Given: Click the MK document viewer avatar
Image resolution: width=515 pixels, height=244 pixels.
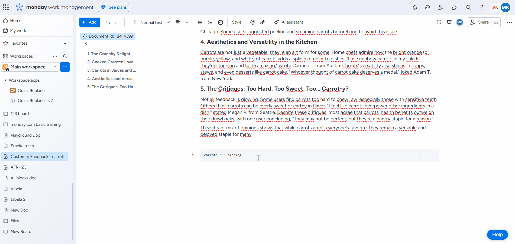Looking at the screenshot, I should pos(460,22).
